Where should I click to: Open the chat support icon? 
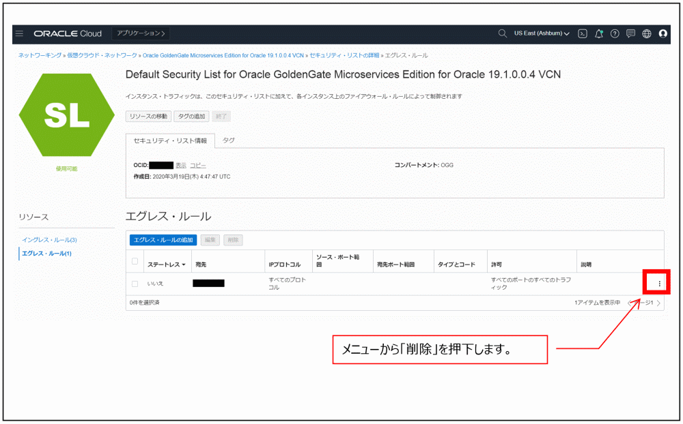630,33
